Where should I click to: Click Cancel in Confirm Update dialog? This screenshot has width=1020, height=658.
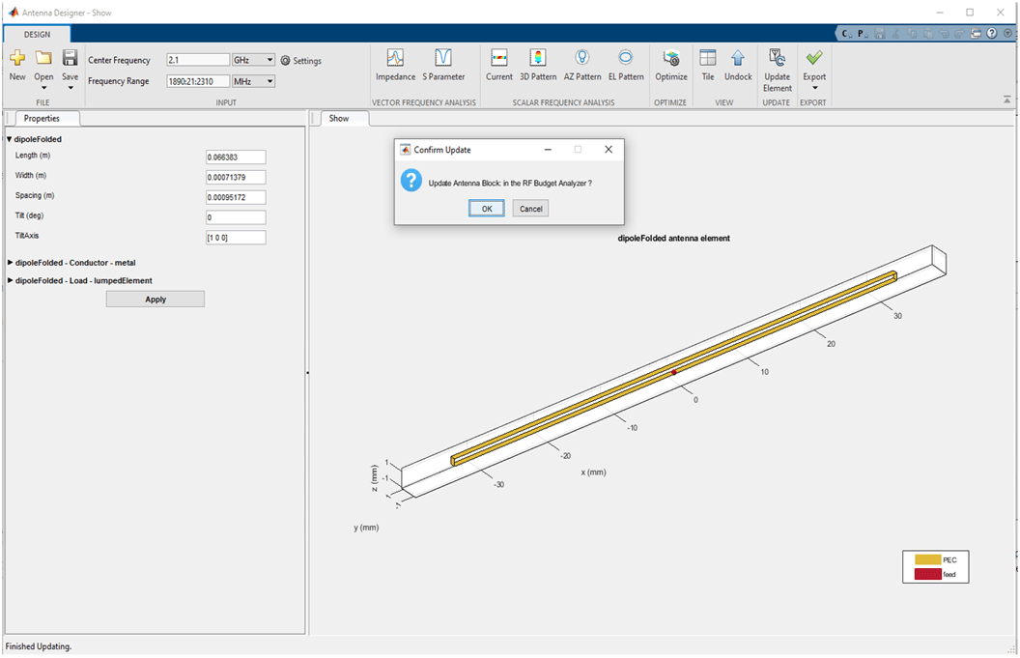(531, 209)
